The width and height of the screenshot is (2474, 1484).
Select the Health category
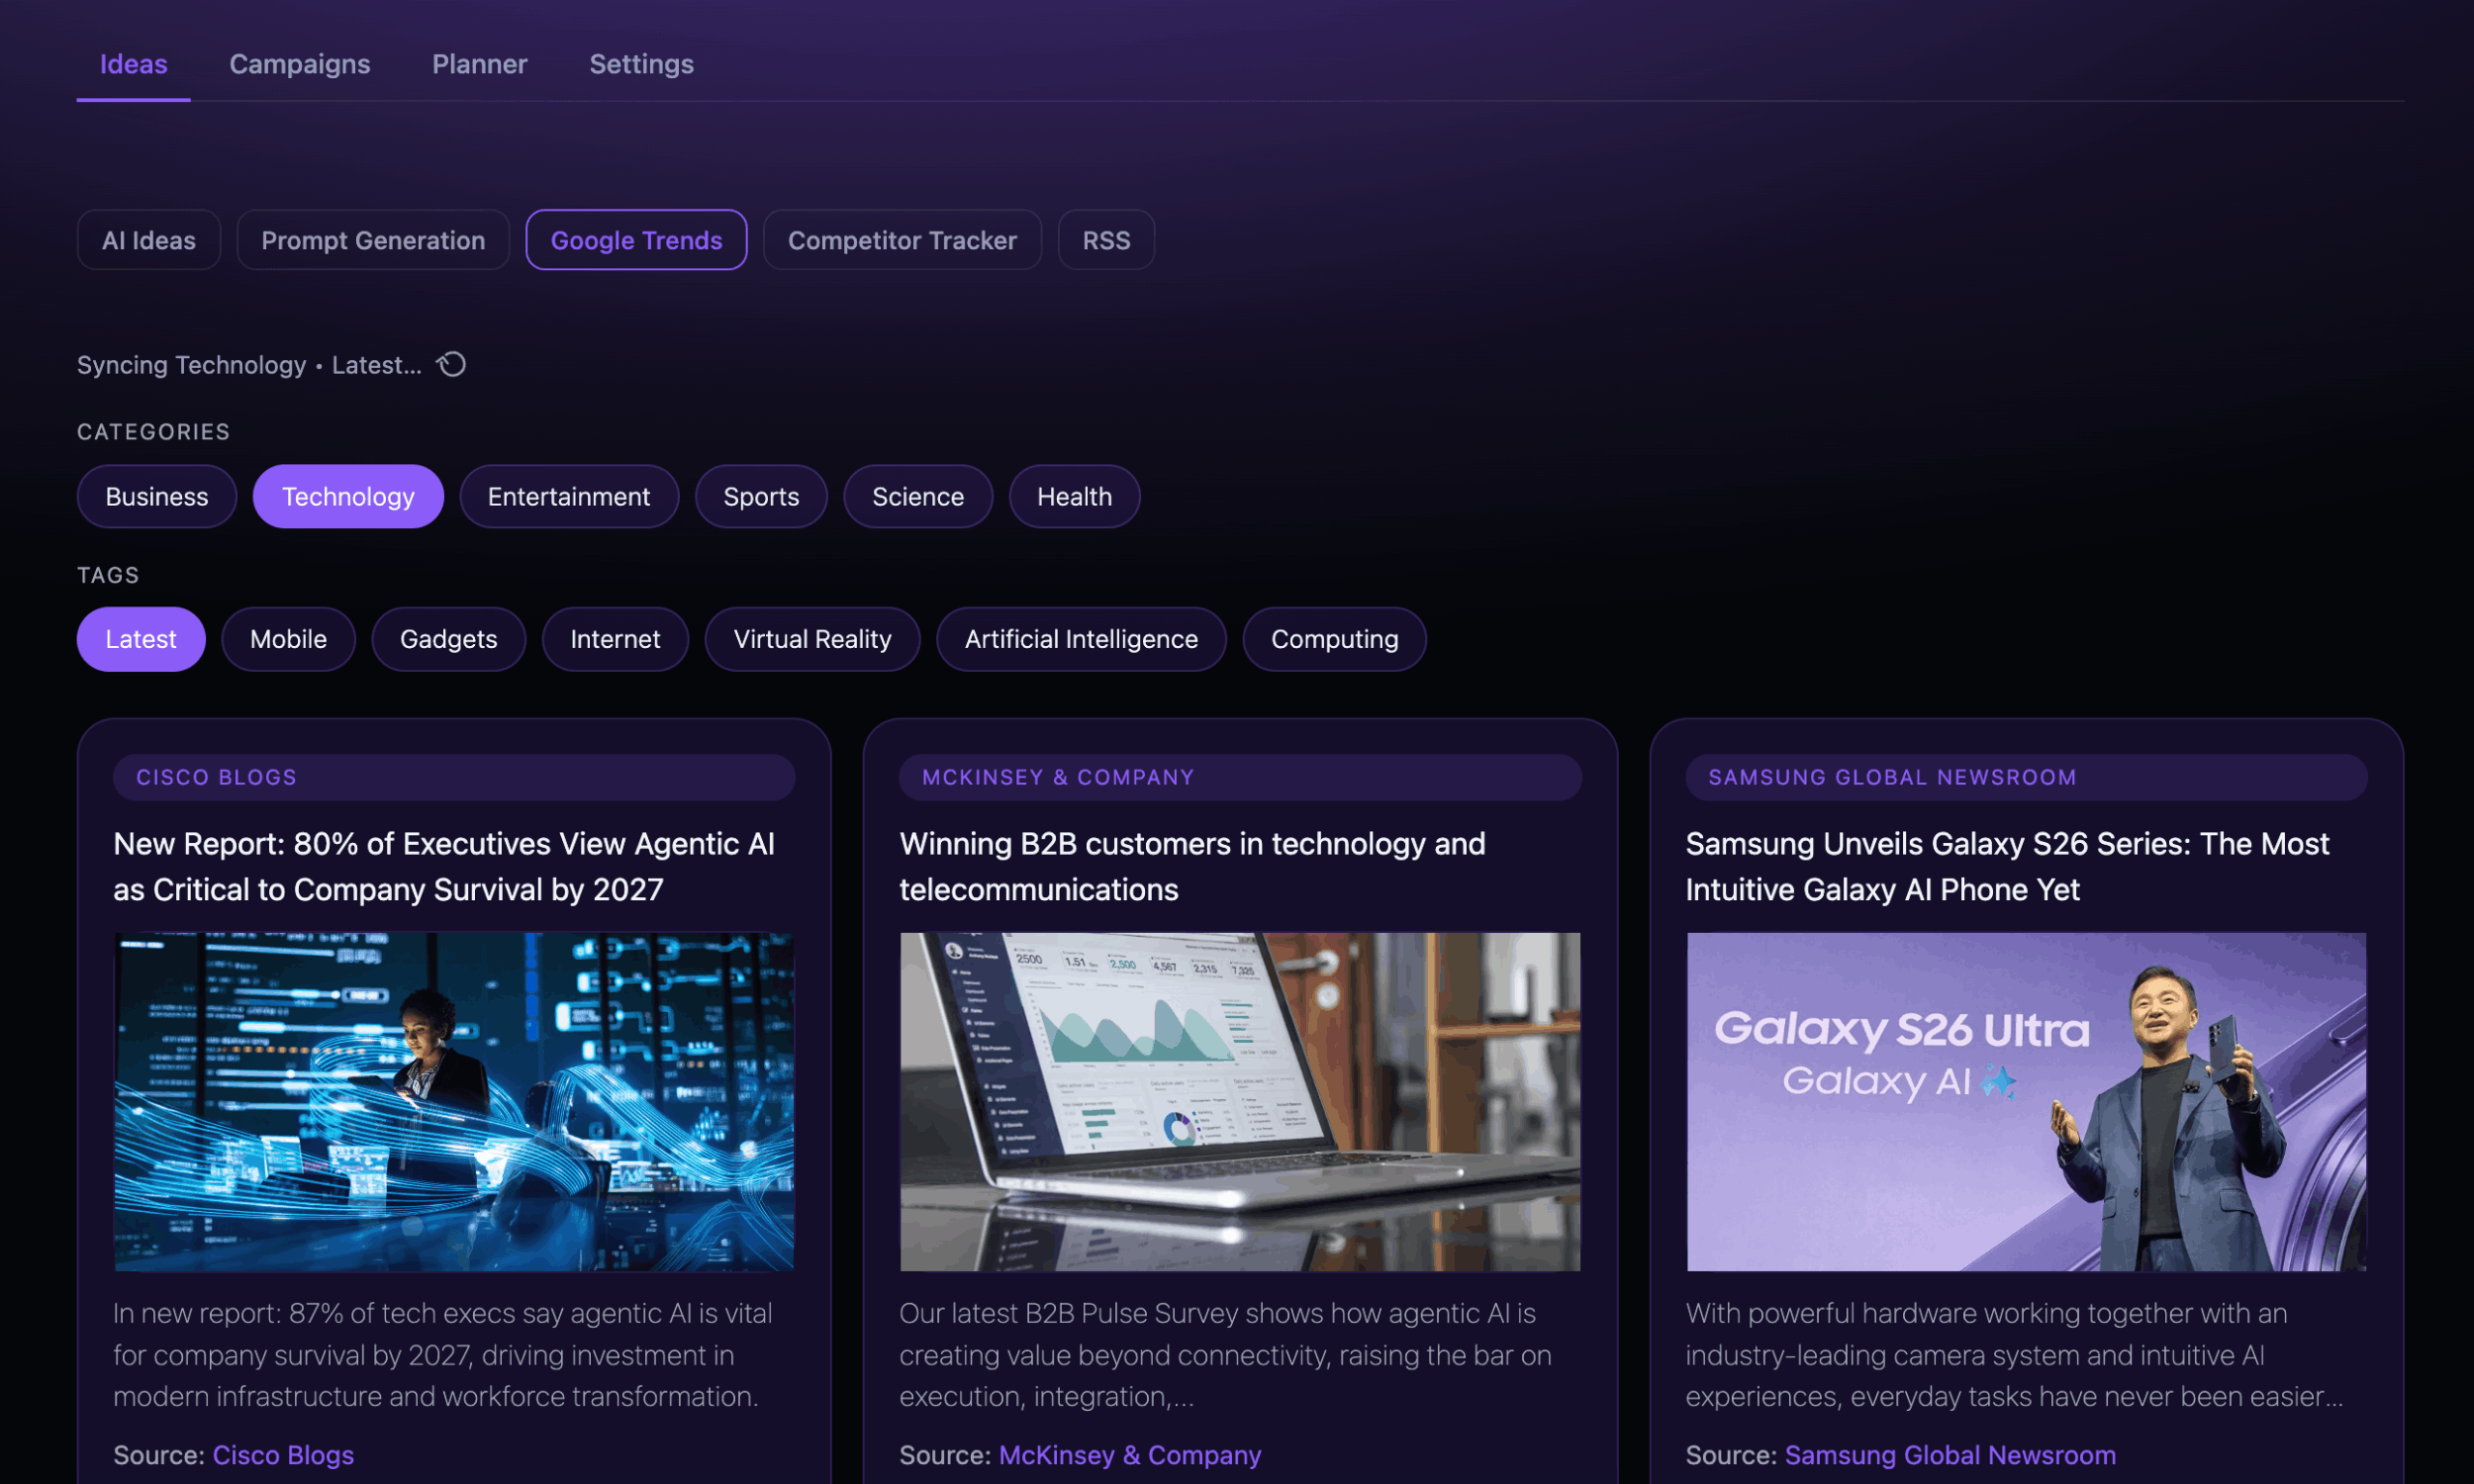pyautogui.click(x=1074, y=496)
